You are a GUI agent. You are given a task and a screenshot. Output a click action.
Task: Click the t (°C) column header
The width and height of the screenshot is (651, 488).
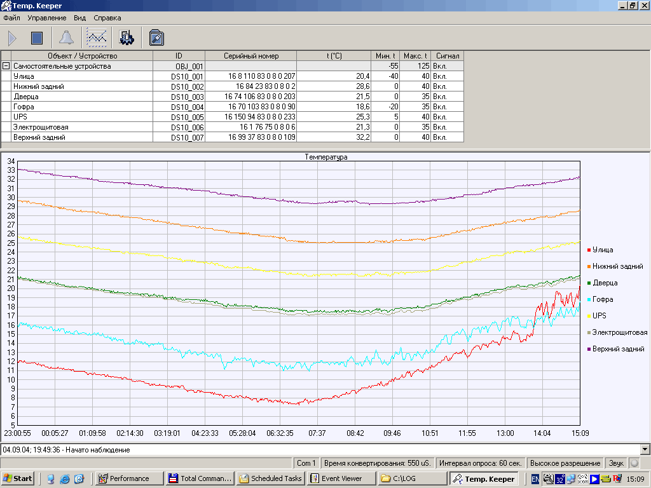click(x=334, y=56)
